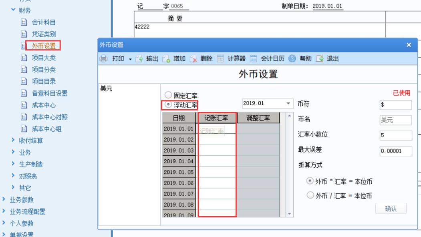Click the 汇率小数位 input field
Screen dimensions: 421x237
pyautogui.click(x=395, y=135)
